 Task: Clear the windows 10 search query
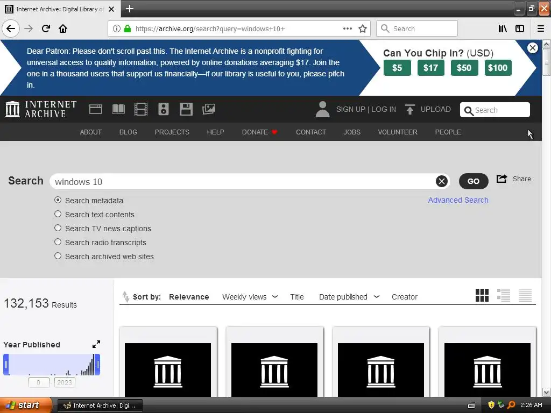pos(441,181)
